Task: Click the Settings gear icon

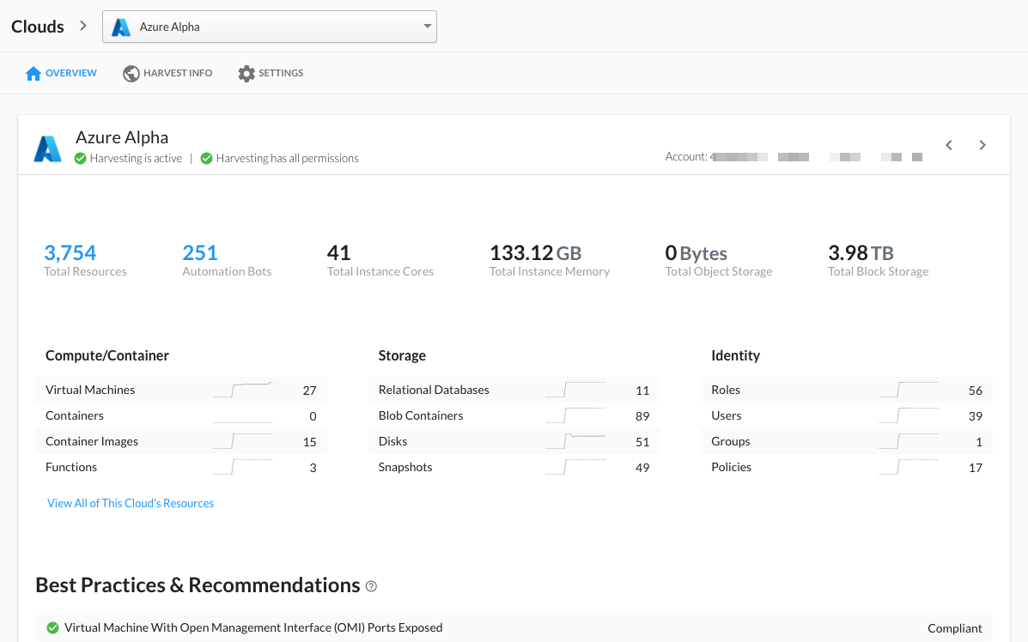Action: 246,73
